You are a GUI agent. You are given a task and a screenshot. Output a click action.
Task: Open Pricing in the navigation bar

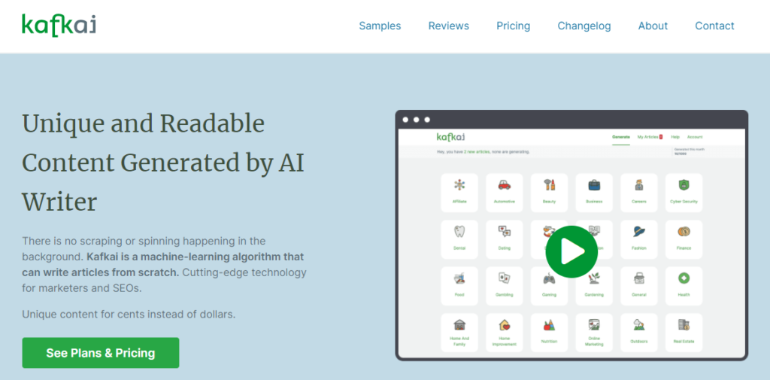click(x=513, y=26)
